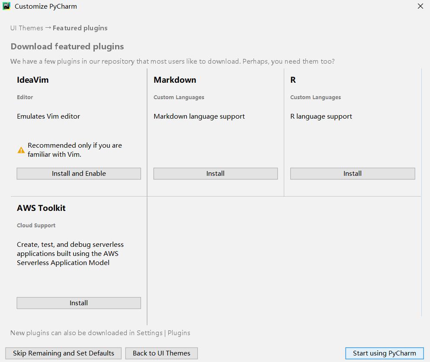The height and width of the screenshot is (362, 430).
Task: Select the Featured plugins breadcrumb step
Action: (x=80, y=28)
